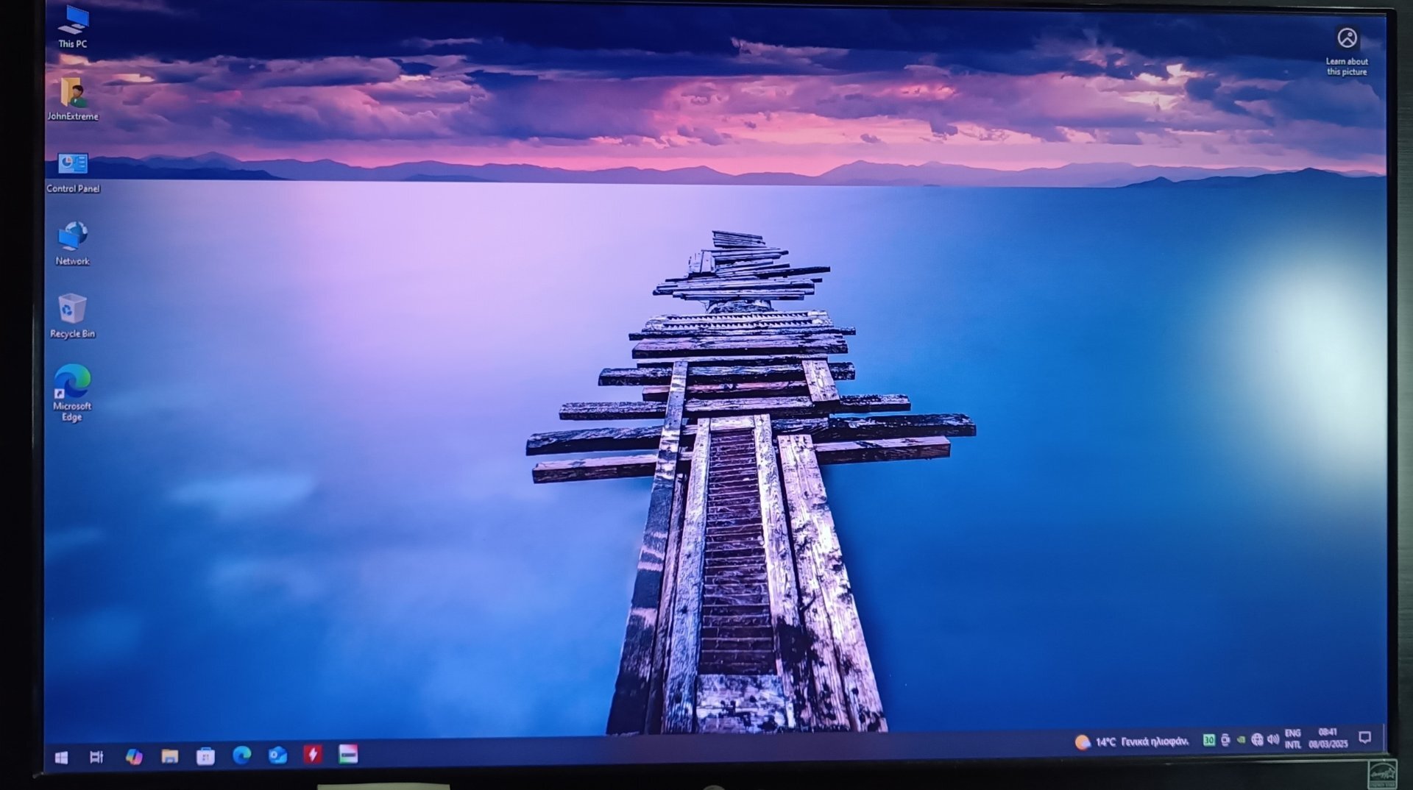Viewport: 1413px width, 790px height.
Task: Select the Network desktop icon
Action: click(x=72, y=243)
